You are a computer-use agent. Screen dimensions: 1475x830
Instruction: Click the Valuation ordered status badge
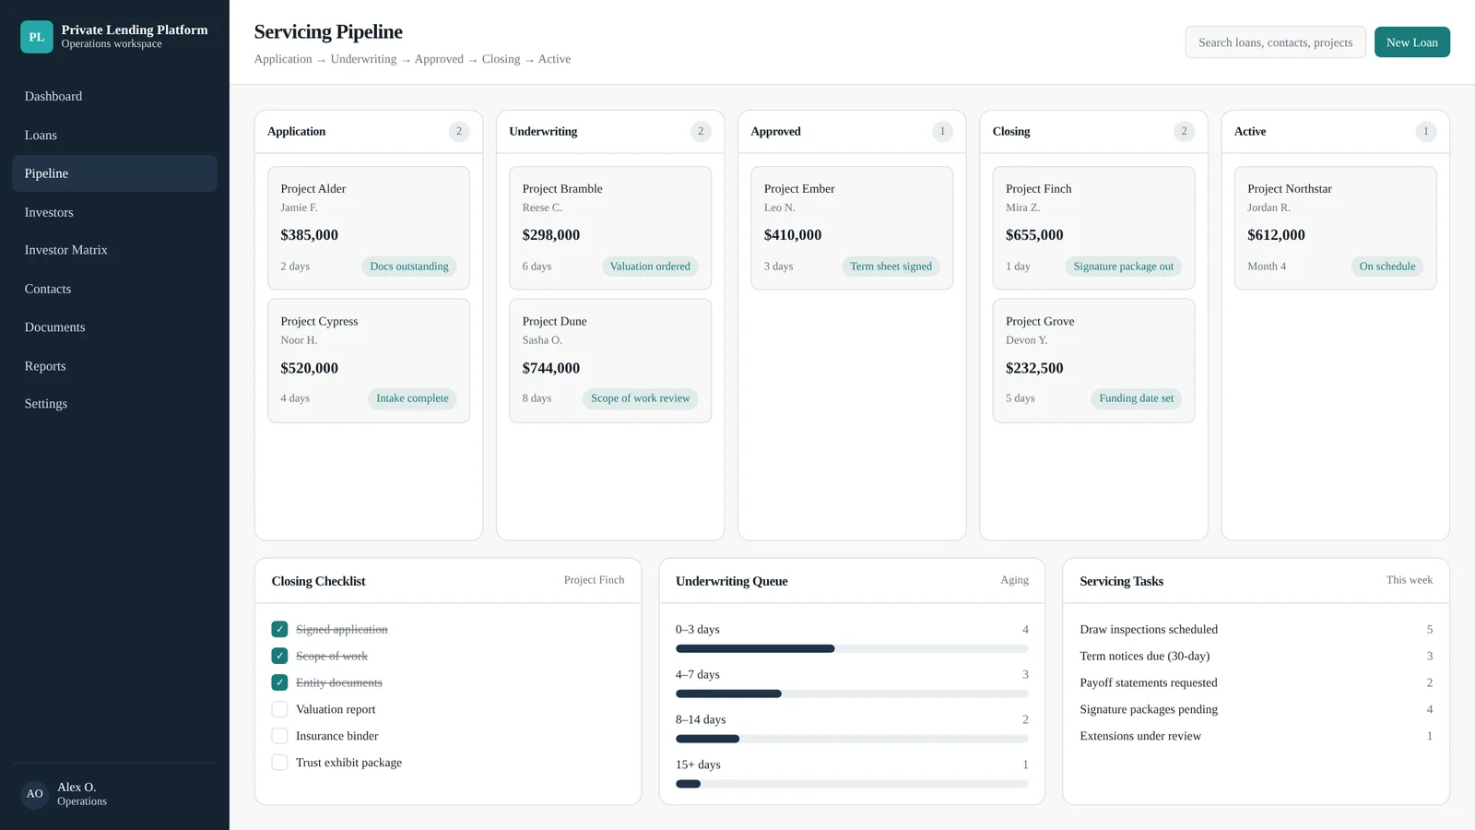(x=650, y=267)
